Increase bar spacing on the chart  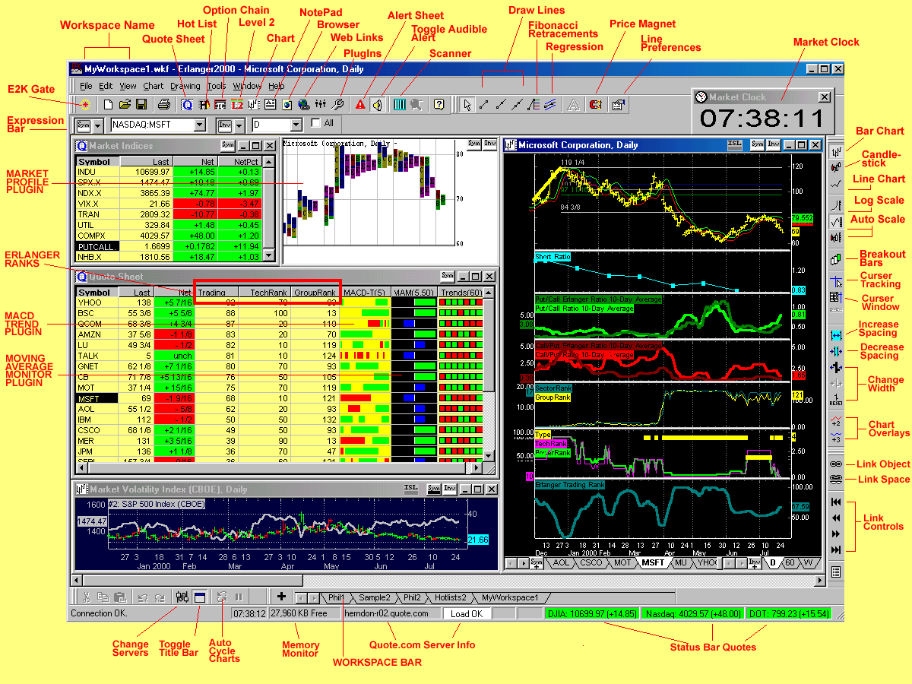(x=836, y=335)
